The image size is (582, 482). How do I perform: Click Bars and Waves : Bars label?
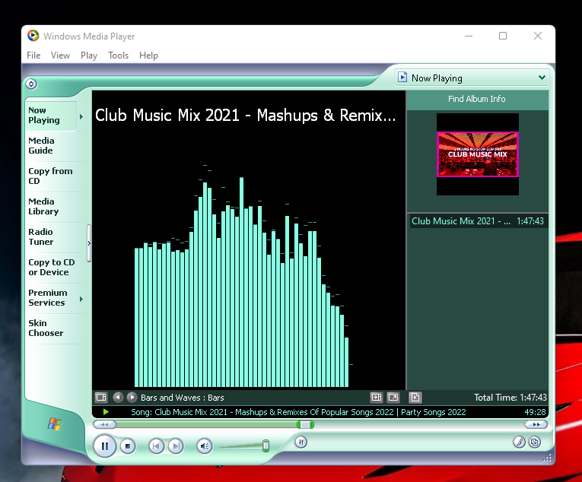click(183, 398)
